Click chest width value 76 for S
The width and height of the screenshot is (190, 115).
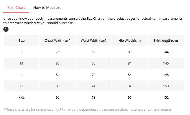click(x=58, y=52)
